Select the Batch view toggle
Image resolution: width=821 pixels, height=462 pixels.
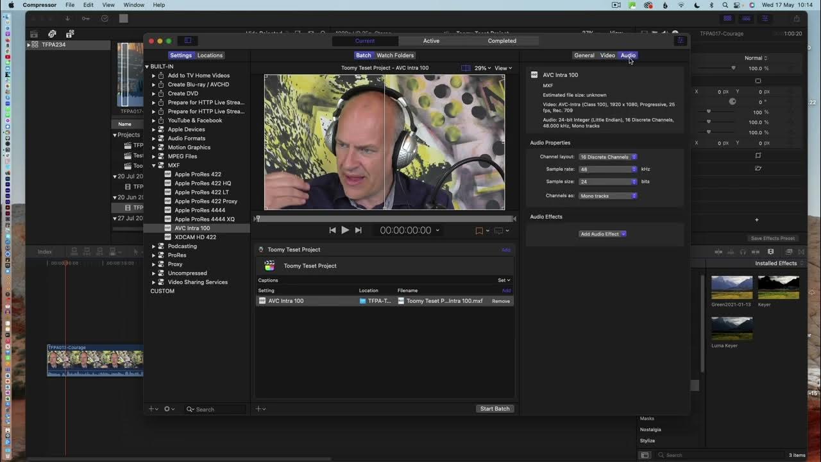click(x=364, y=55)
